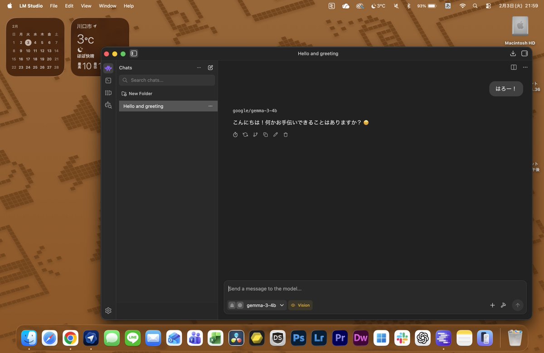544x353 pixels.
Task: Open the downloads icon in title bar
Action: 513,53
